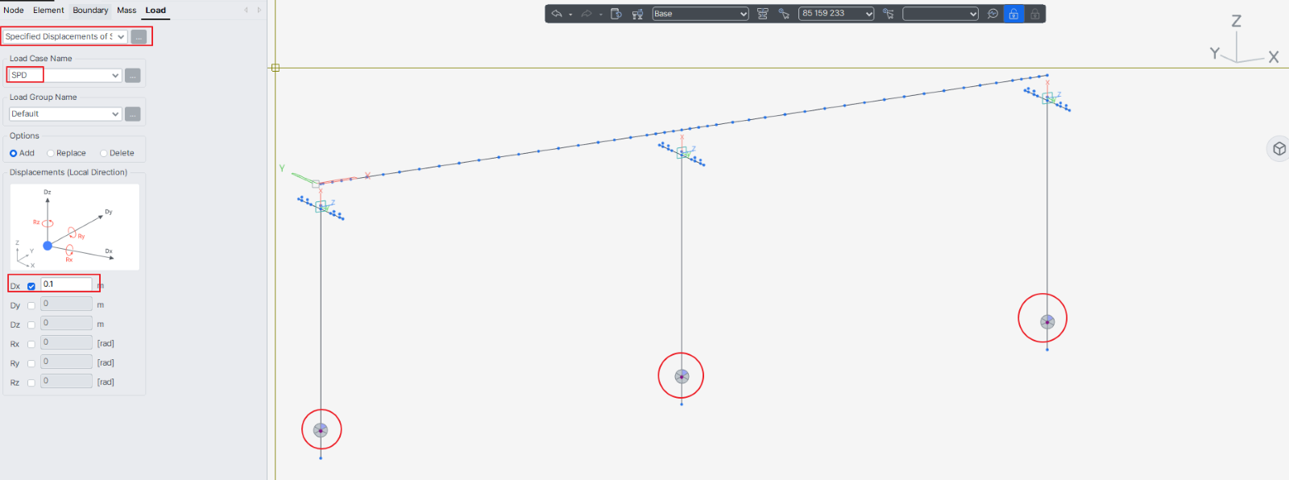Open the Load Case Name dropdown
The height and width of the screenshot is (480, 1289).
click(x=64, y=75)
